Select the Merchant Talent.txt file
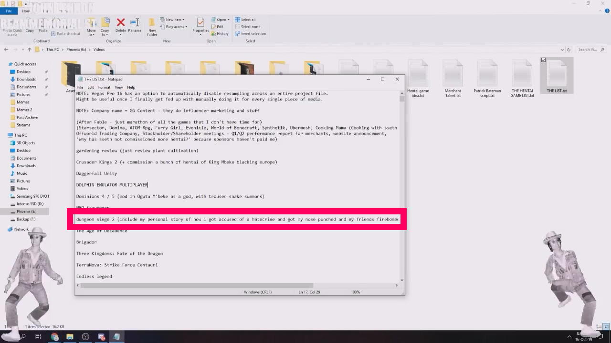The height and width of the screenshot is (343, 611). point(453,79)
